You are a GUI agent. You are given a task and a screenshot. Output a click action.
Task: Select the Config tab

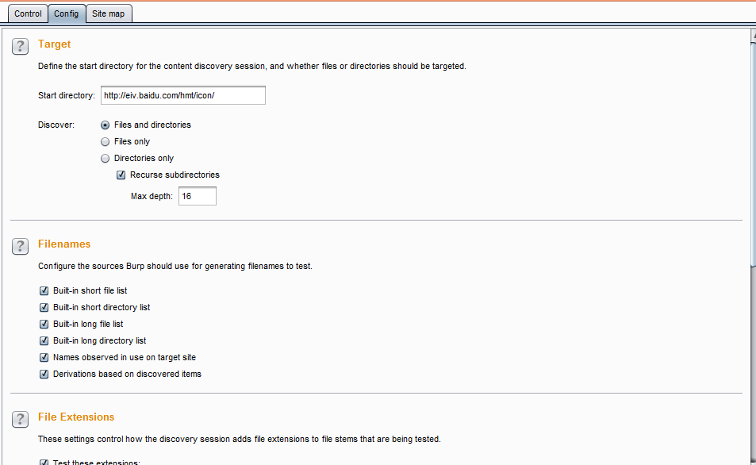point(66,13)
